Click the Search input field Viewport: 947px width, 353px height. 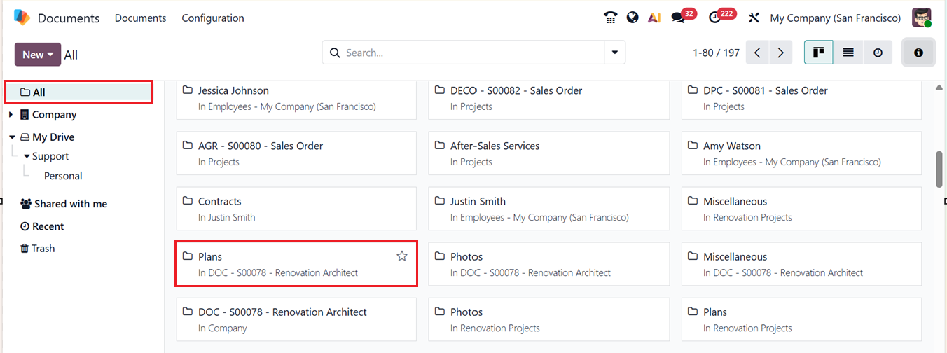469,53
